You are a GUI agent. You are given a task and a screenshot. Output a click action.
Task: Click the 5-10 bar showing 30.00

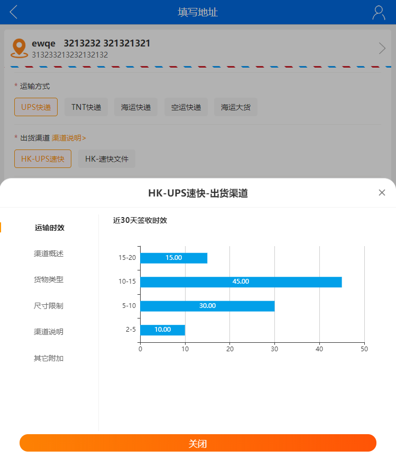pos(208,306)
